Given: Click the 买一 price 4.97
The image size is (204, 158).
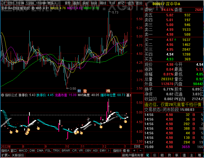Looking at the screenshot, I should click(170, 40).
